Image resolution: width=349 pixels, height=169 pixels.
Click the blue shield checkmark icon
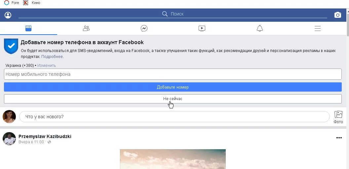(x=11, y=46)
